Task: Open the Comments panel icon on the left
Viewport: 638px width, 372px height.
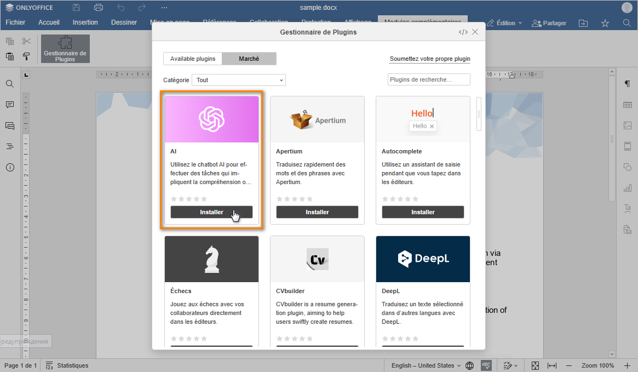Action: click(10, 105)
